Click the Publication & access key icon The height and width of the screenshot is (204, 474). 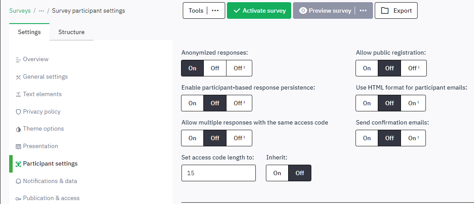click(x=18, y=198)
